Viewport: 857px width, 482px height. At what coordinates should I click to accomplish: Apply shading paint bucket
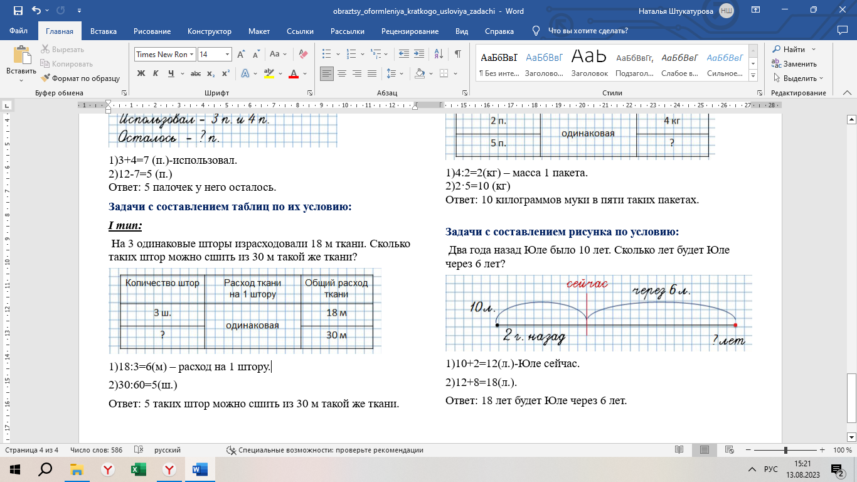[x=419, y=73]
